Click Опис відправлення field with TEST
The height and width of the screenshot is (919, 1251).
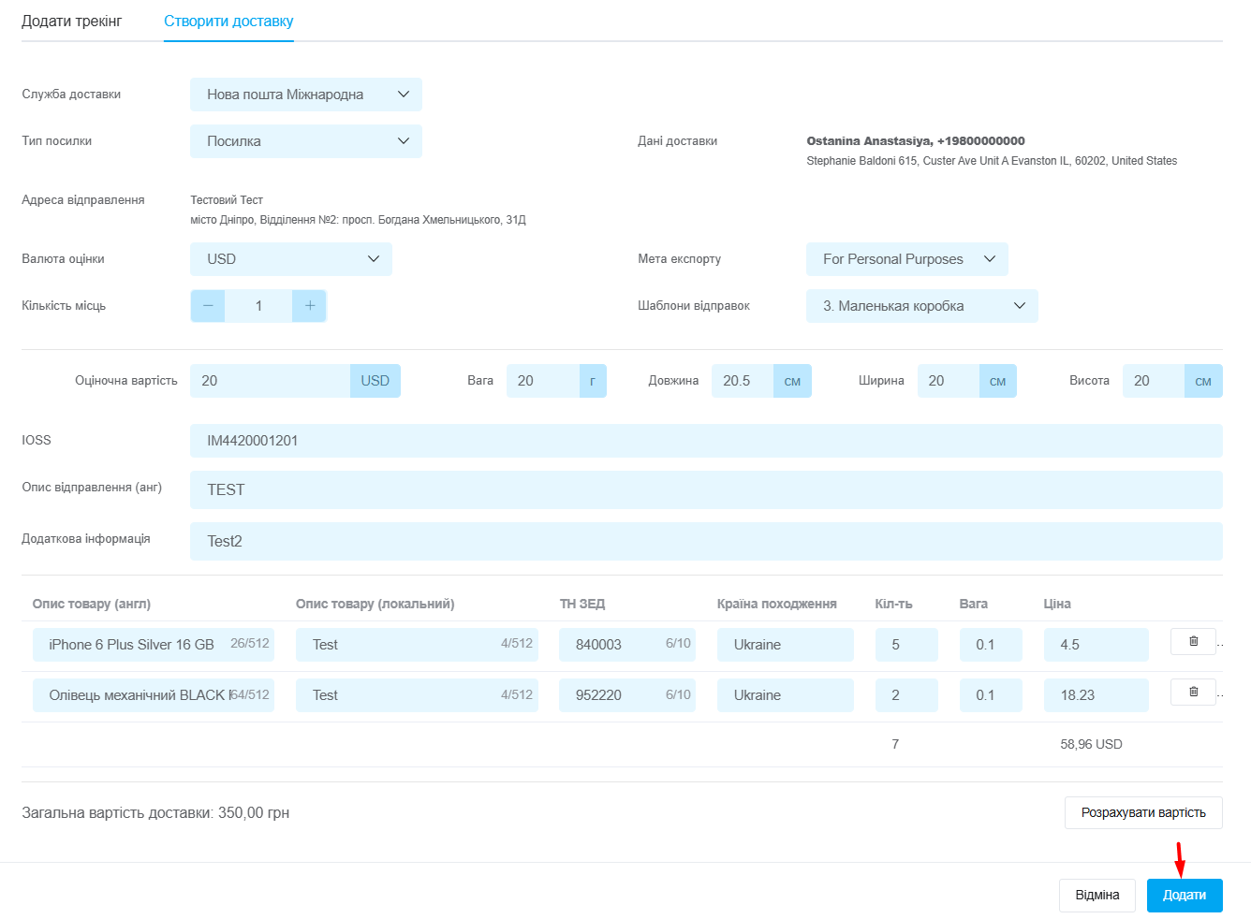coord(706,489)
